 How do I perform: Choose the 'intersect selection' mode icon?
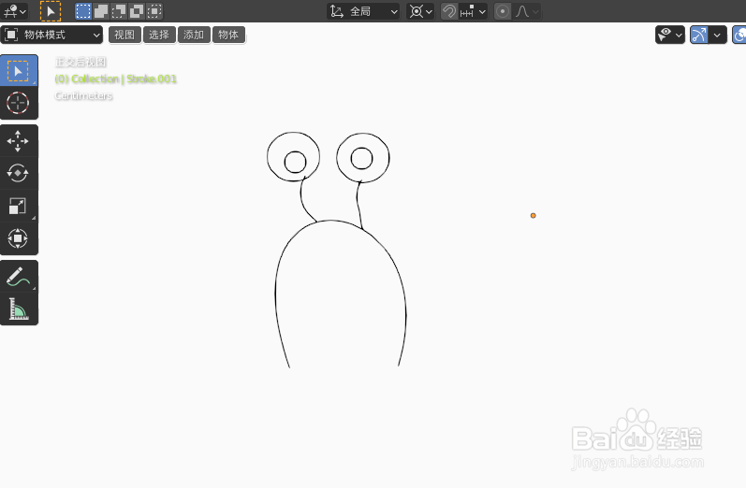(154, 11)
